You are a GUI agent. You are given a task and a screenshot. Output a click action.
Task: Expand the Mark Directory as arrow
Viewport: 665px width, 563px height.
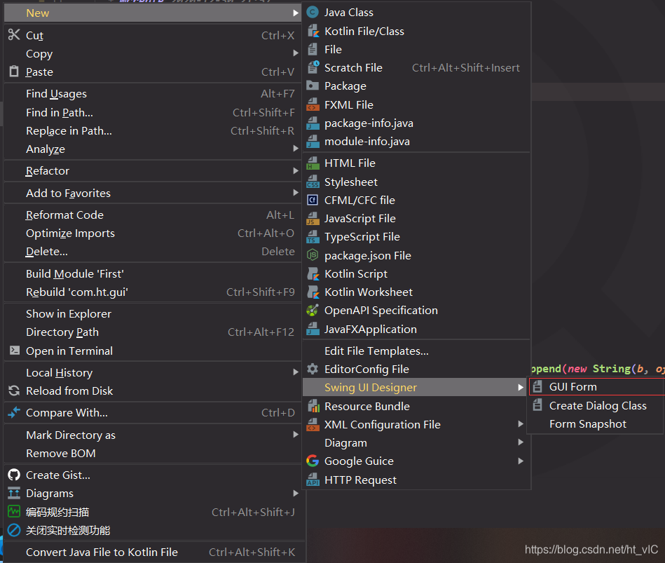click(x=296, y=435)
